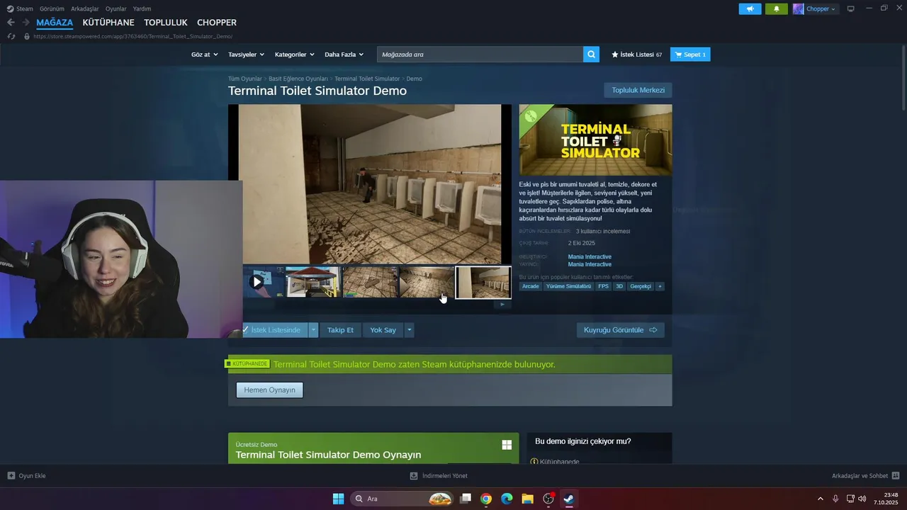Open developer Mania Interactive link
Image resolution: width=907 pixels, height=510 pixels.
click(590, 256)
